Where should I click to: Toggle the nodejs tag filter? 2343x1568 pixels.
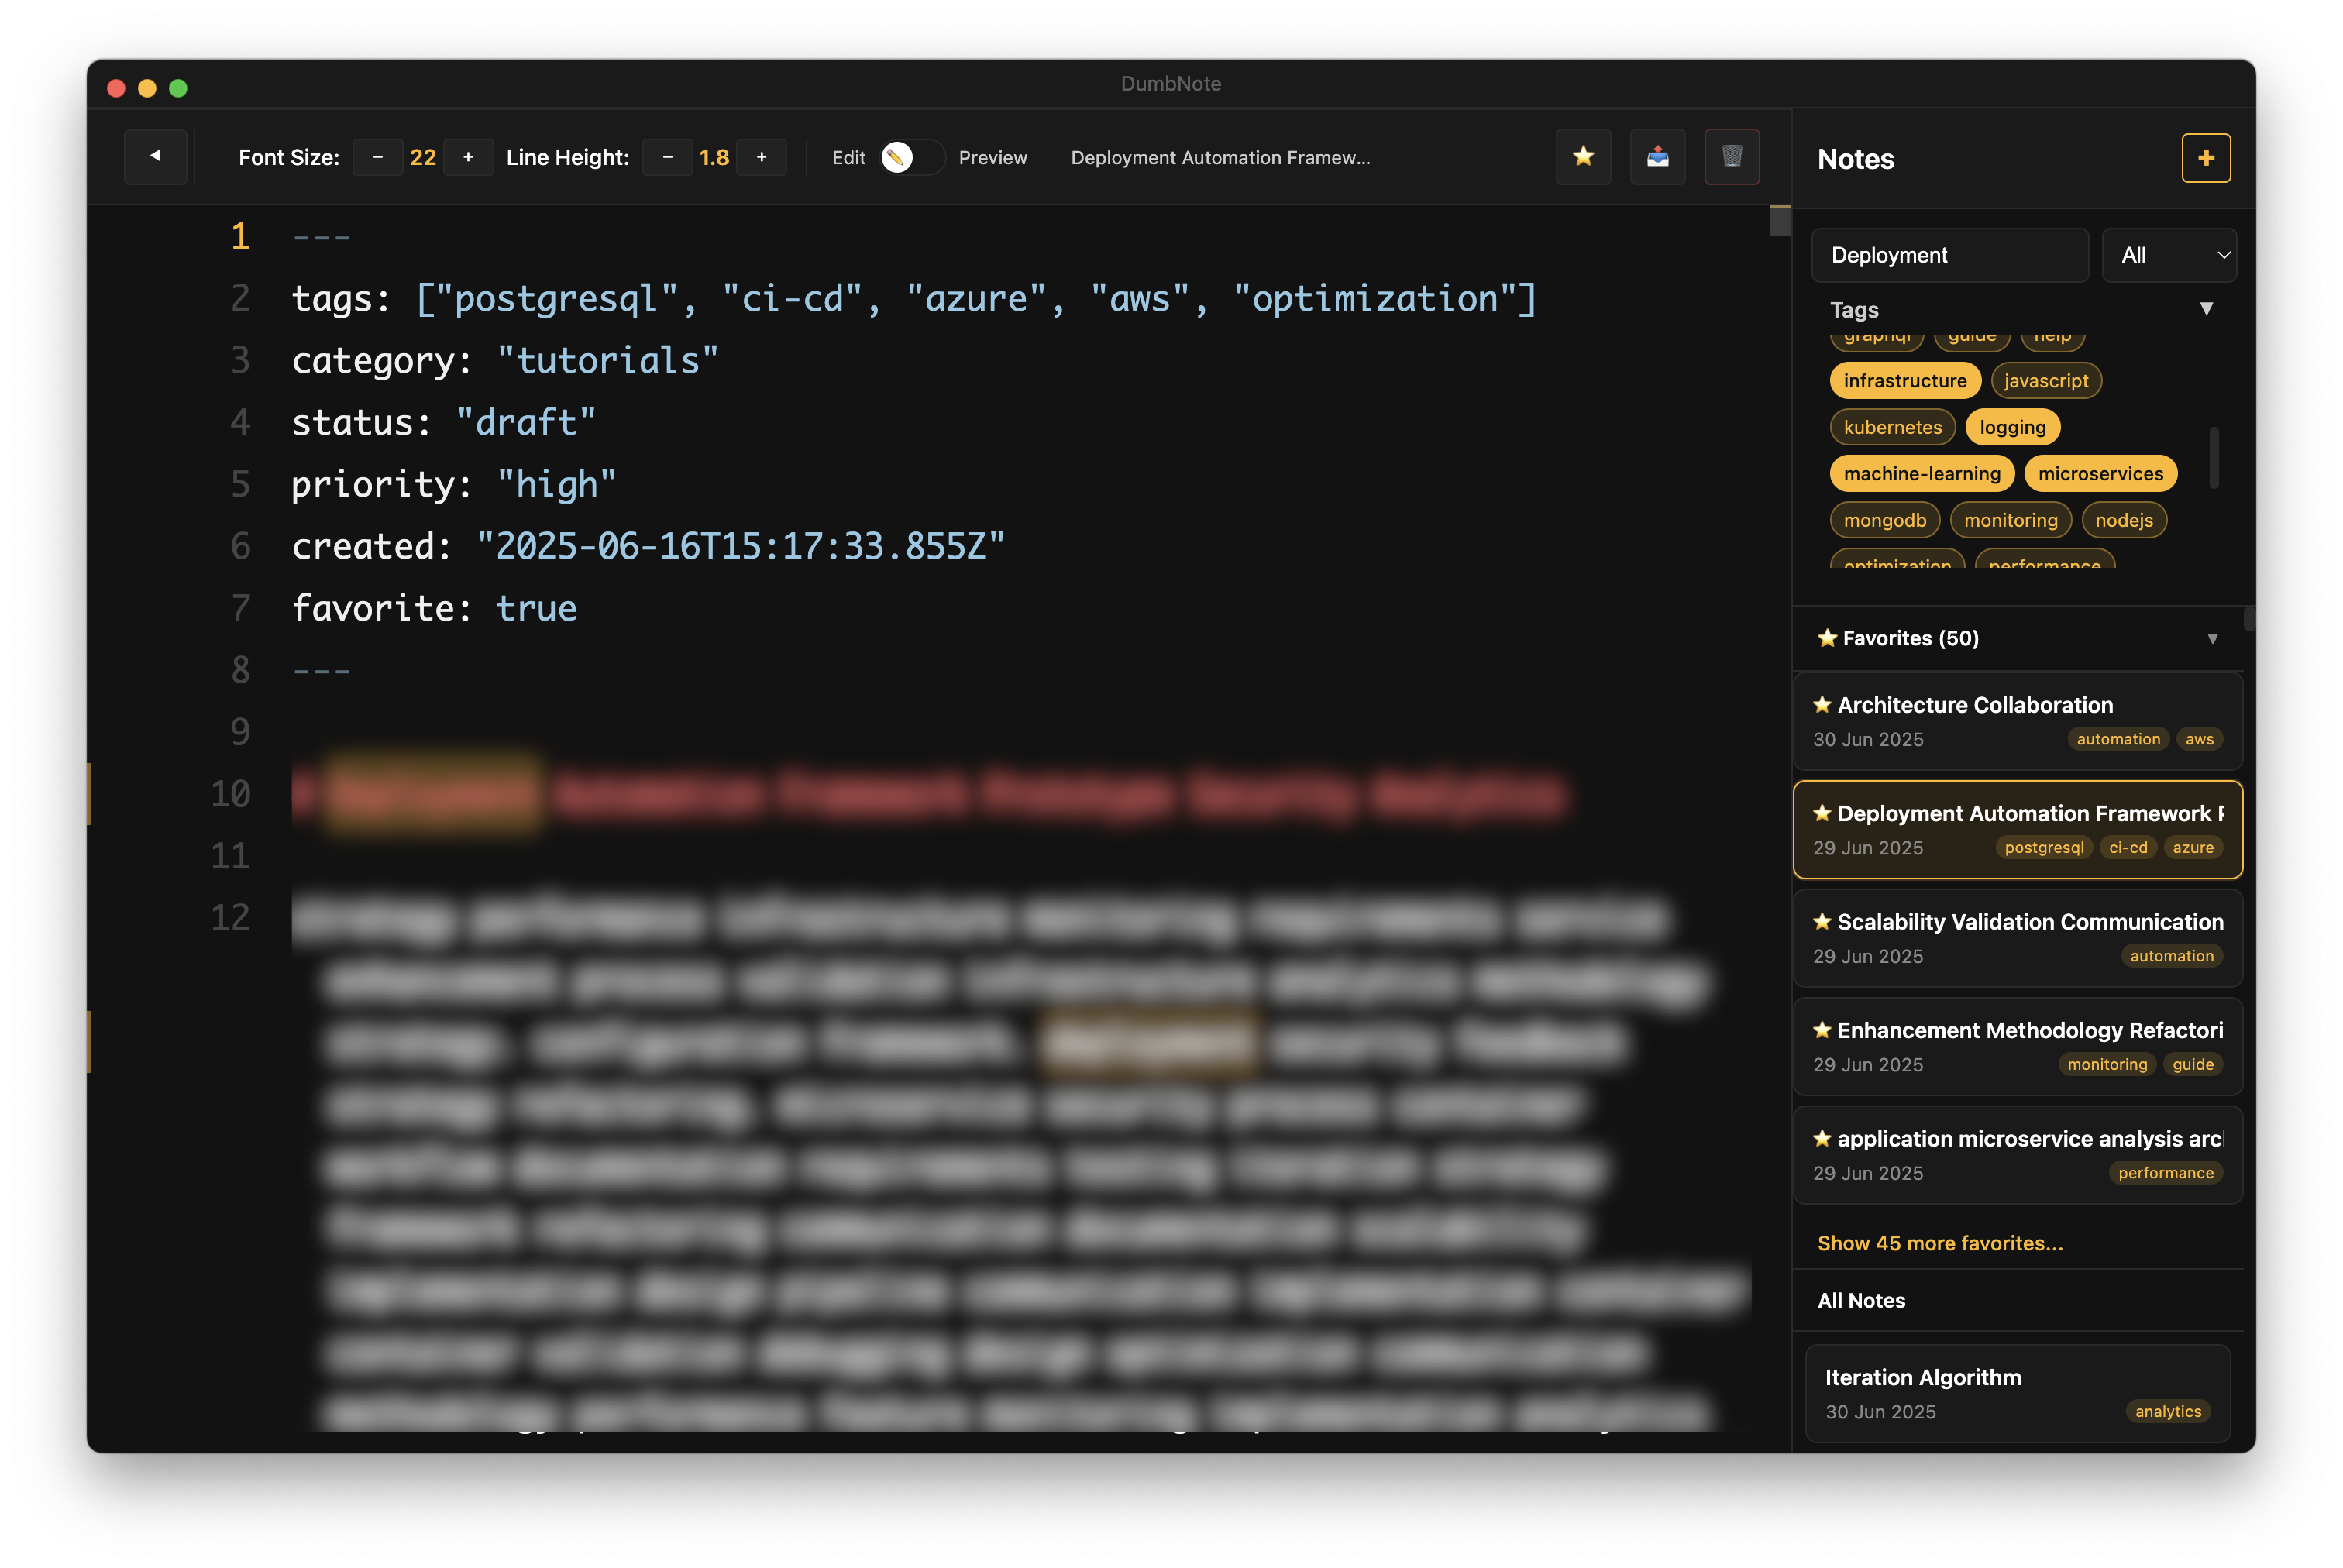click(2123, 520)
